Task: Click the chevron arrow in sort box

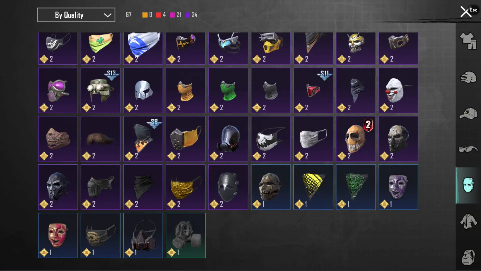Action: click(108, 15)
